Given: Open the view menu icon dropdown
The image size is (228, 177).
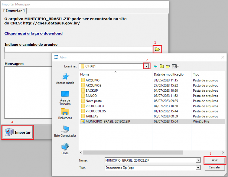Looking at the screenshot, I should pos(175,66).
